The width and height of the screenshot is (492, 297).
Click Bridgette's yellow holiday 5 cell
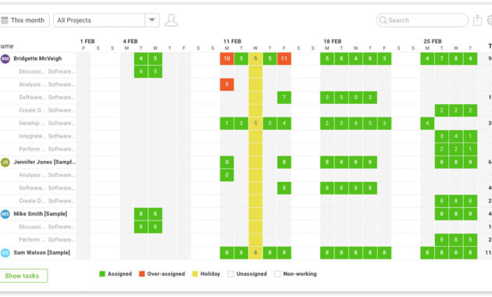(x=255, y=59)
